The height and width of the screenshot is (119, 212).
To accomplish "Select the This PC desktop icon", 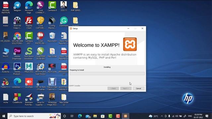I will click(x=6, y=53).
